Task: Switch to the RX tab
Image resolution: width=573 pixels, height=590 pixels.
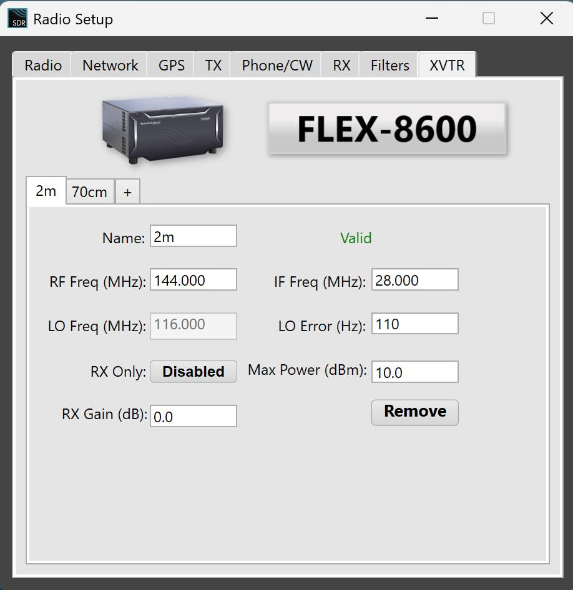Action: tap(341, 65)
